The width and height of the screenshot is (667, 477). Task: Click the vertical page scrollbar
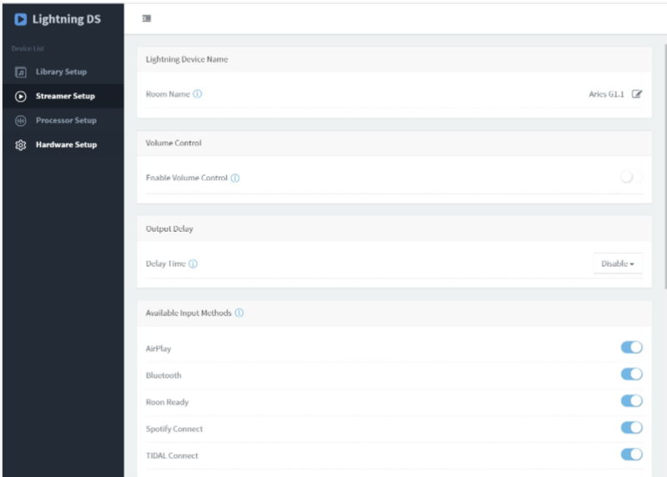click(664, 166)
